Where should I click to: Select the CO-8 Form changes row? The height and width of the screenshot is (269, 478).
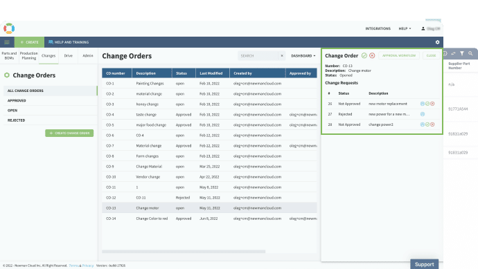pyautogui.click(x=209, y=156)
